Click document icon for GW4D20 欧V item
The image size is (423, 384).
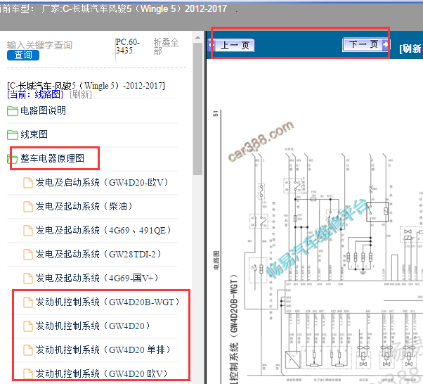coord(28,374)
